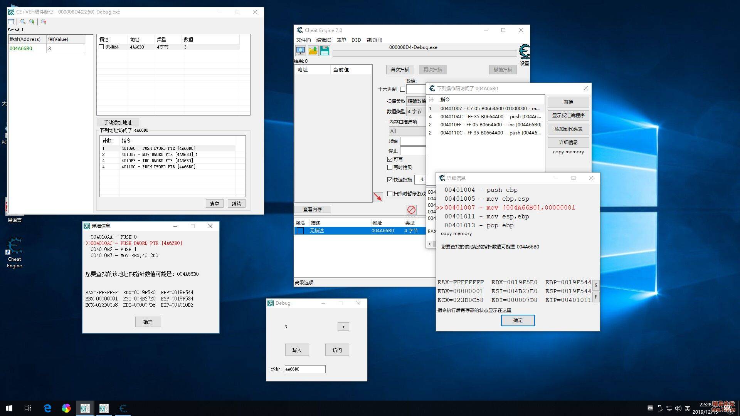
Task: Click the network icon in the system tray
Action: pyautogui.click(x=669, y=408)
